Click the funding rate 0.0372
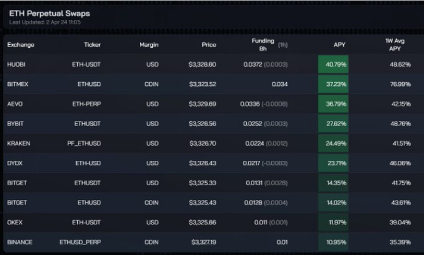 tap(252, 65)
